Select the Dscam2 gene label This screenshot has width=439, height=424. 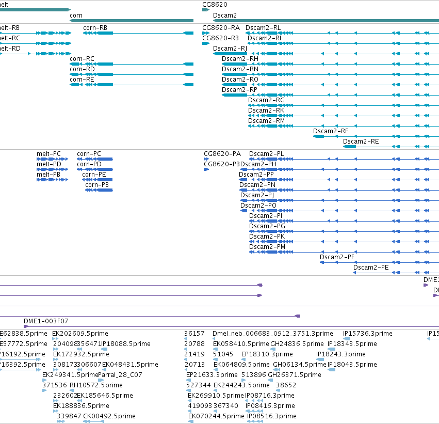pos(225,15)
